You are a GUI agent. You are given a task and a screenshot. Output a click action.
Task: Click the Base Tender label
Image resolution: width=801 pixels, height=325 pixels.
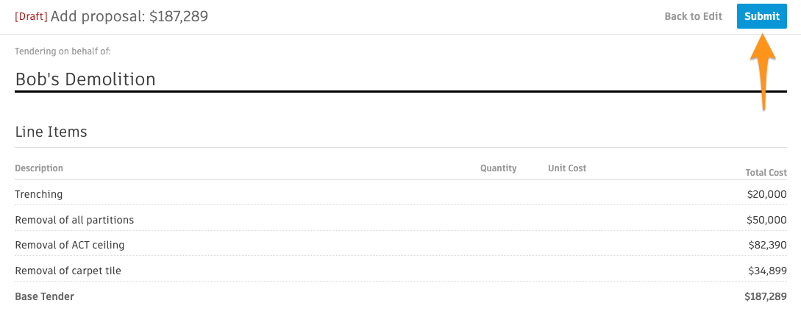(x=44, y=296)
